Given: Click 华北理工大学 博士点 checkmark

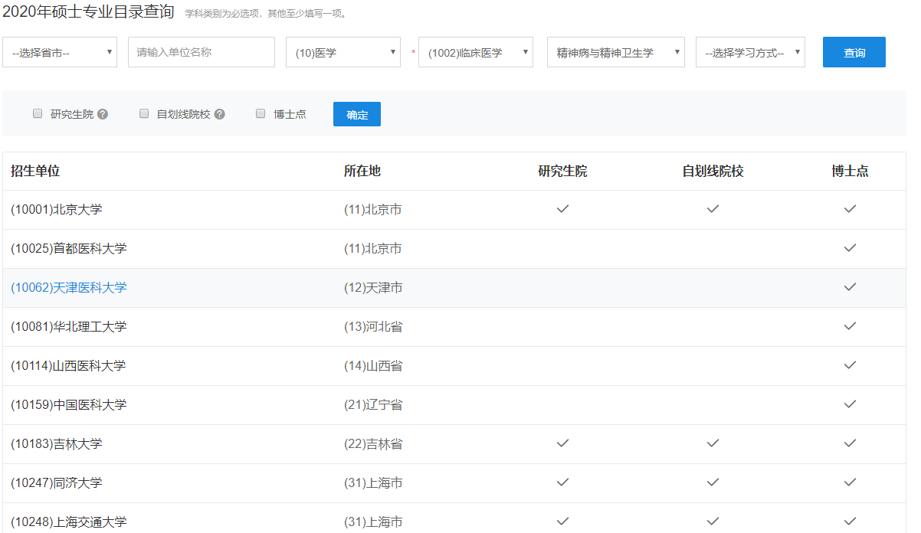Looking at the screenshot, I should tap(850, 325).
